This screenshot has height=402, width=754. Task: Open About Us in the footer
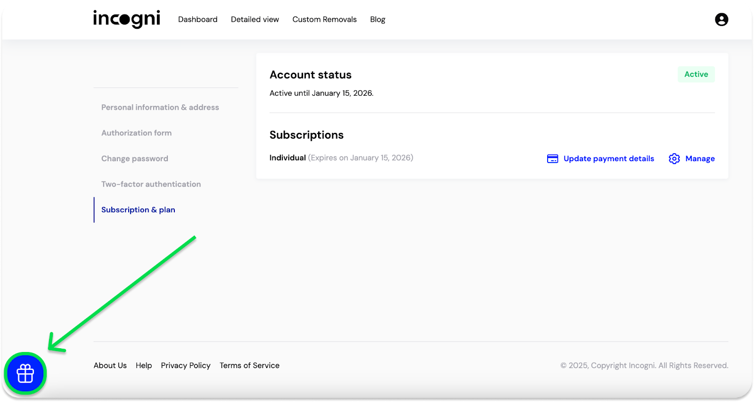coord(110,365)
